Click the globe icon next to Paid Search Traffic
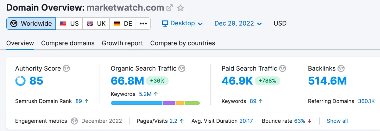The height and width of the screenshot is (131, 380). 282,68
